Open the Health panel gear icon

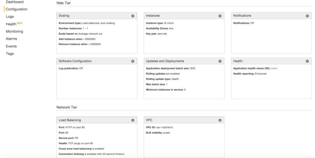(x=307, y=61)
